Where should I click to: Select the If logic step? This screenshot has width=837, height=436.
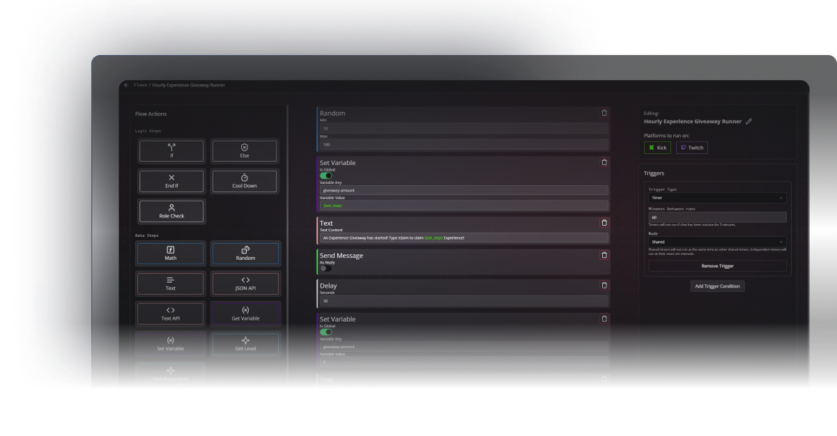pos(171,150)
